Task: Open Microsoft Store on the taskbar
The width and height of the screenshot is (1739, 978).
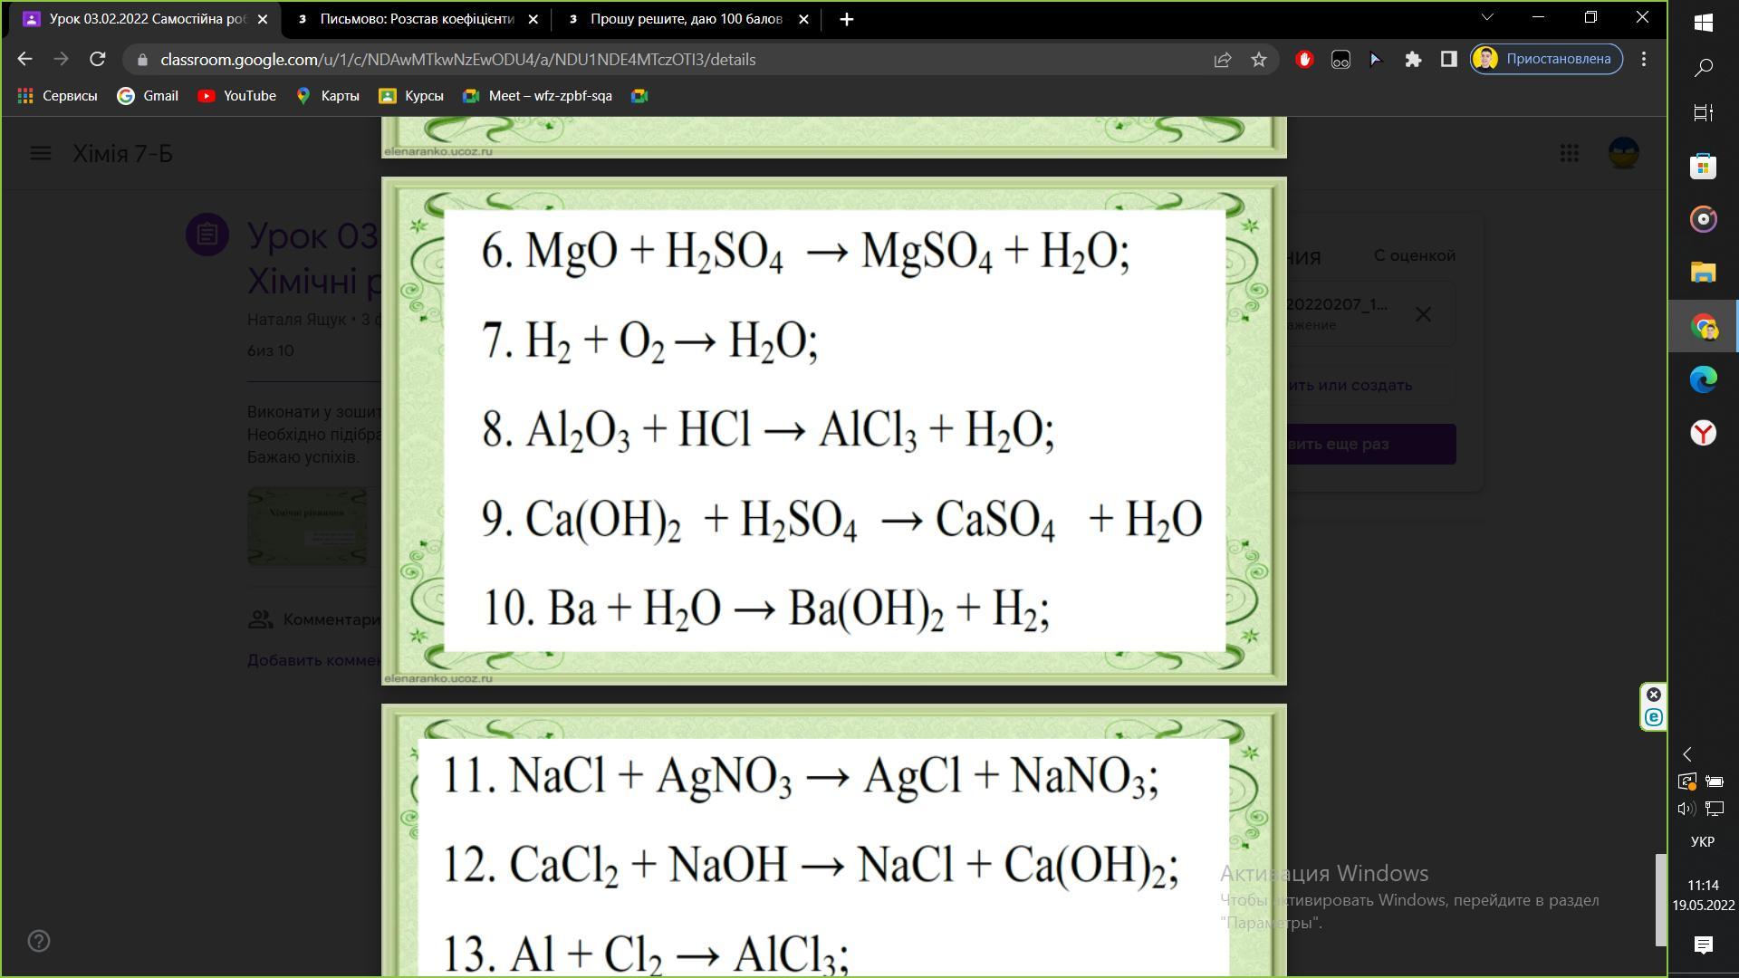Action: (1704, 166)
